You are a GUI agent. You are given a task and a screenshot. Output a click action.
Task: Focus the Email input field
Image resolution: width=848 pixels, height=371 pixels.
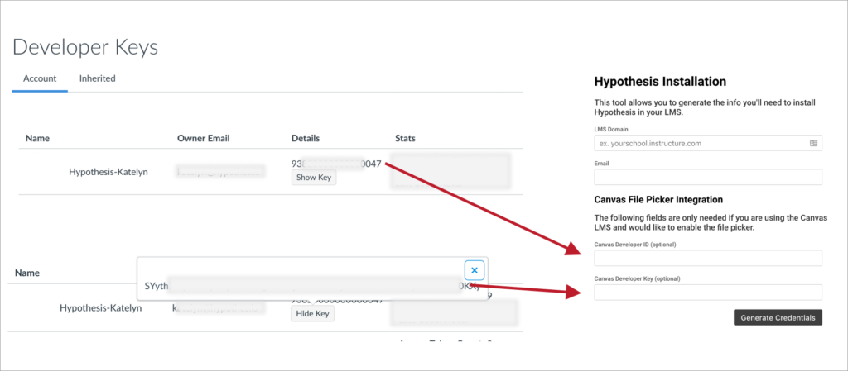point(708,177)
